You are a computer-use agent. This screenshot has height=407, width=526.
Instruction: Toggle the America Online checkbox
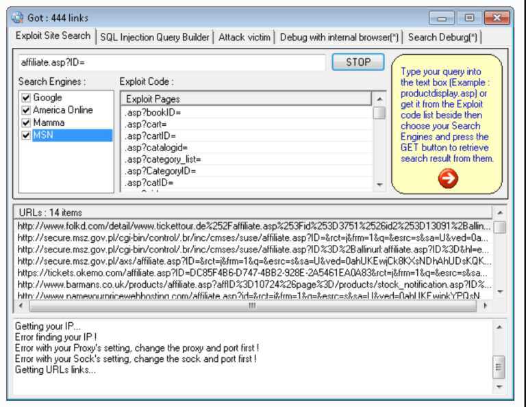(26, 110)
